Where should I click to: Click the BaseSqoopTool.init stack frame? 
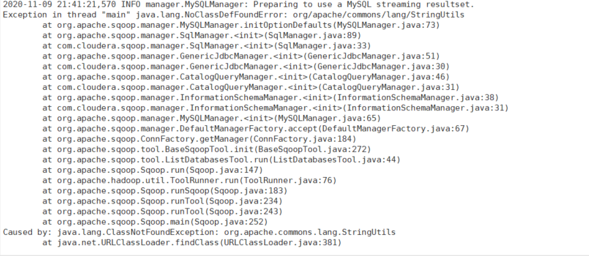(x=207, y=150)
